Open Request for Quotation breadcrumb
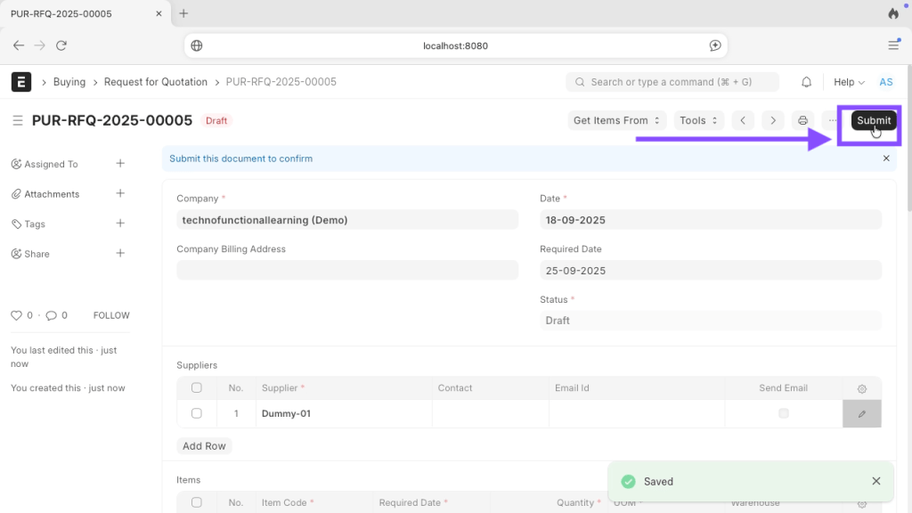912x513 pixels. [156, 82]
